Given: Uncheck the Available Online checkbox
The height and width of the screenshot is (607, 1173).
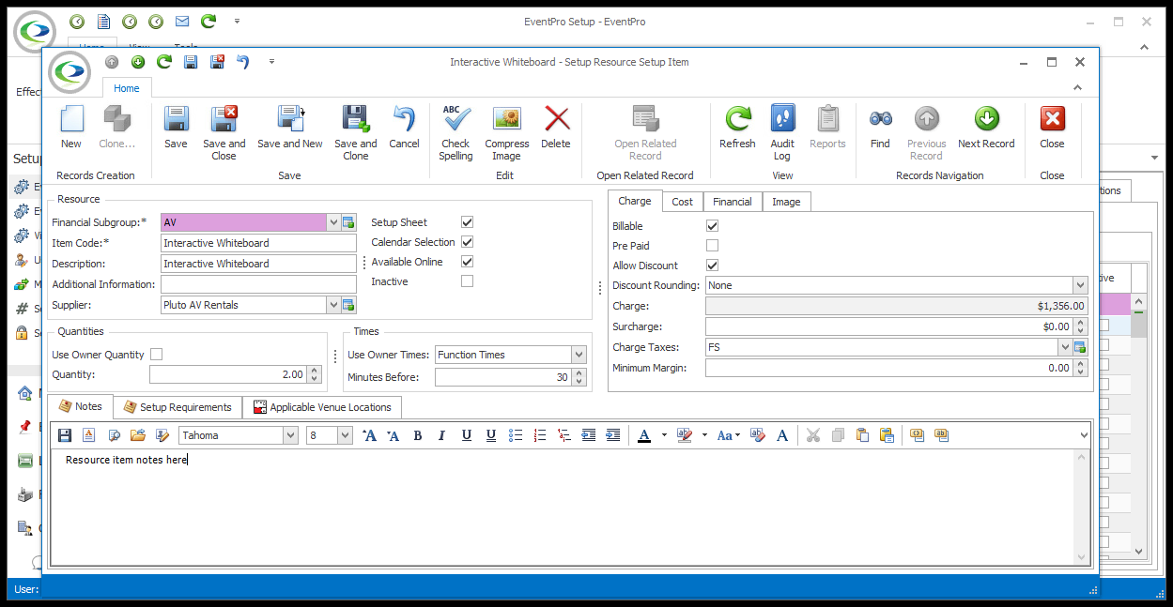Looking at the screenshot, I should click(467, 262).
